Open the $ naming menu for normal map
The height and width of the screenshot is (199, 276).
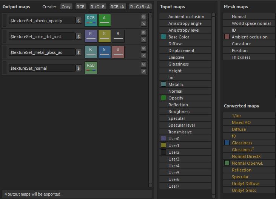coord(79,68)
